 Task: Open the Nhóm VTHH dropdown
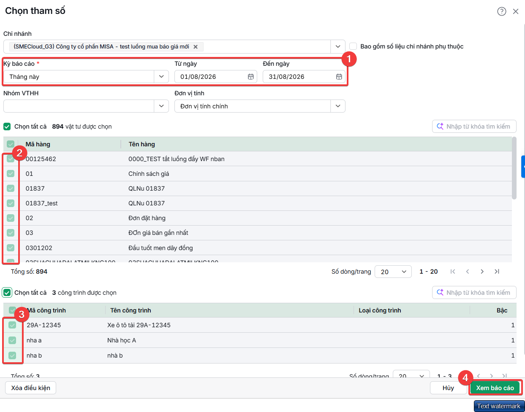(161, 106)
